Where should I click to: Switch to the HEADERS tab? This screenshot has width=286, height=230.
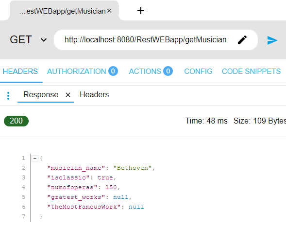(x=20, y=71)
